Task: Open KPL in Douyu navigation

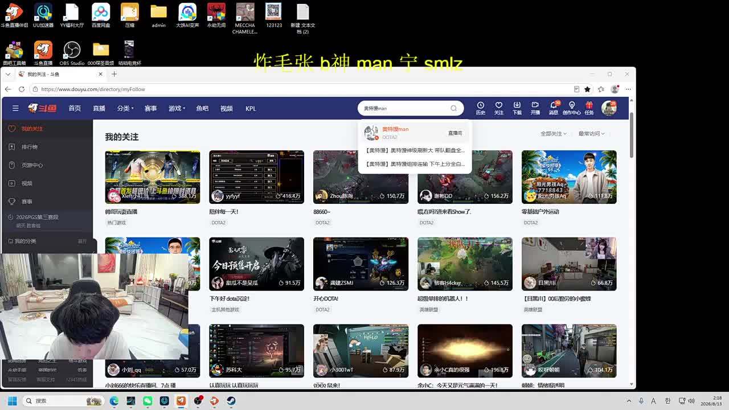Action: [251, 108]
